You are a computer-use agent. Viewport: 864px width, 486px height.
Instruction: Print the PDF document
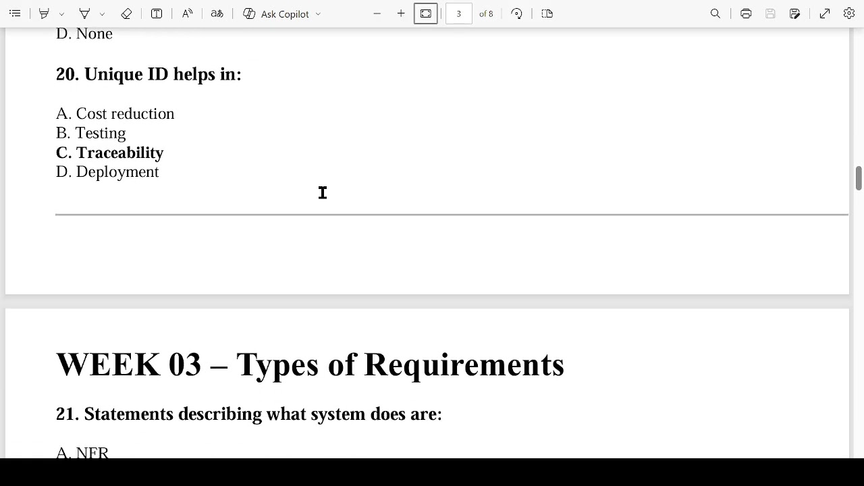coord(746,13)
